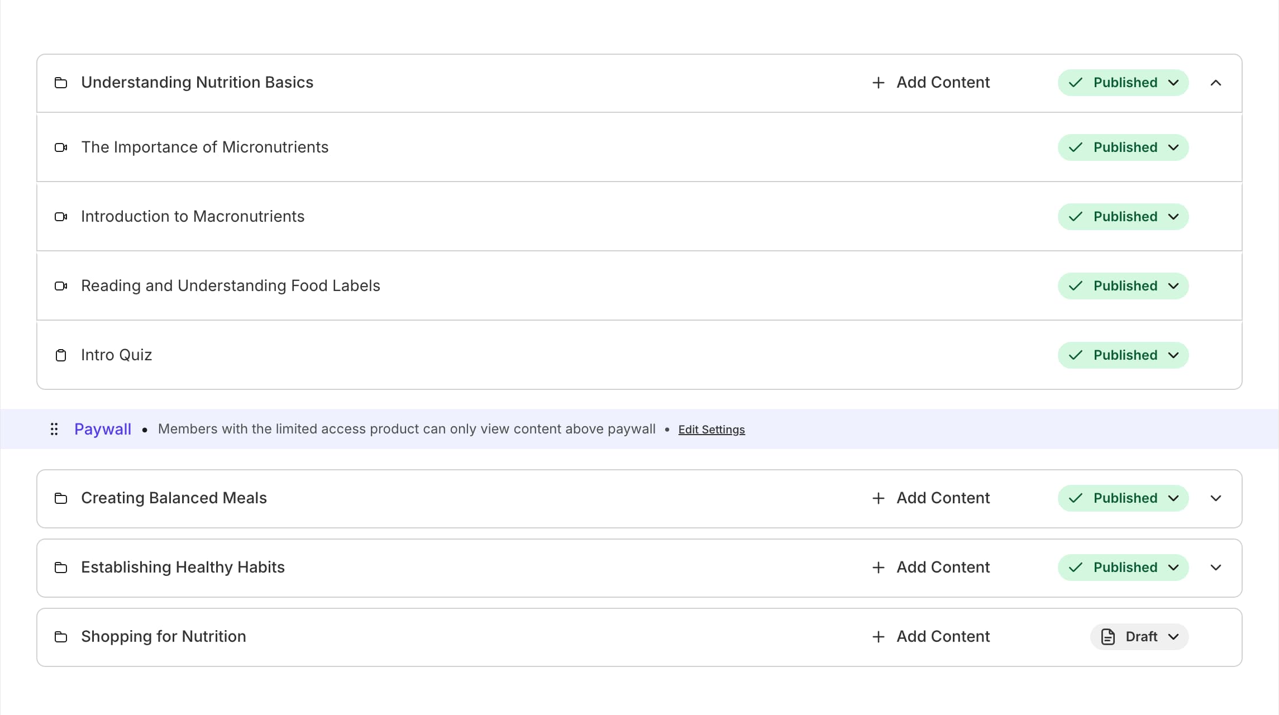Open Draft status dropdown for Shopping for Nutrition

pos(1139,637)
